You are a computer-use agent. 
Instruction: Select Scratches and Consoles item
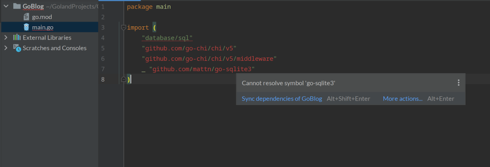point(54,48)
